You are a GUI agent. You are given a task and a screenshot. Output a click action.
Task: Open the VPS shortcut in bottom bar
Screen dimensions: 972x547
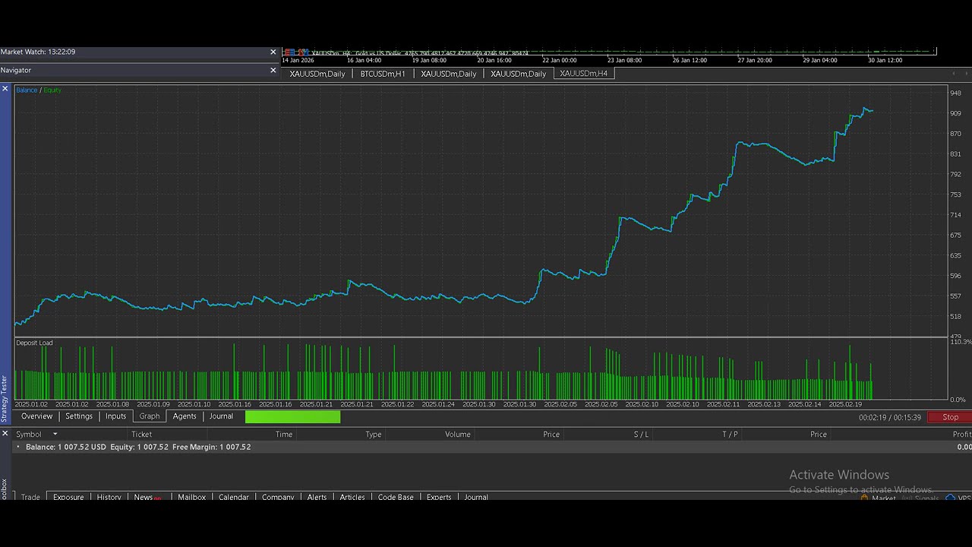click(x=959, y=498)
